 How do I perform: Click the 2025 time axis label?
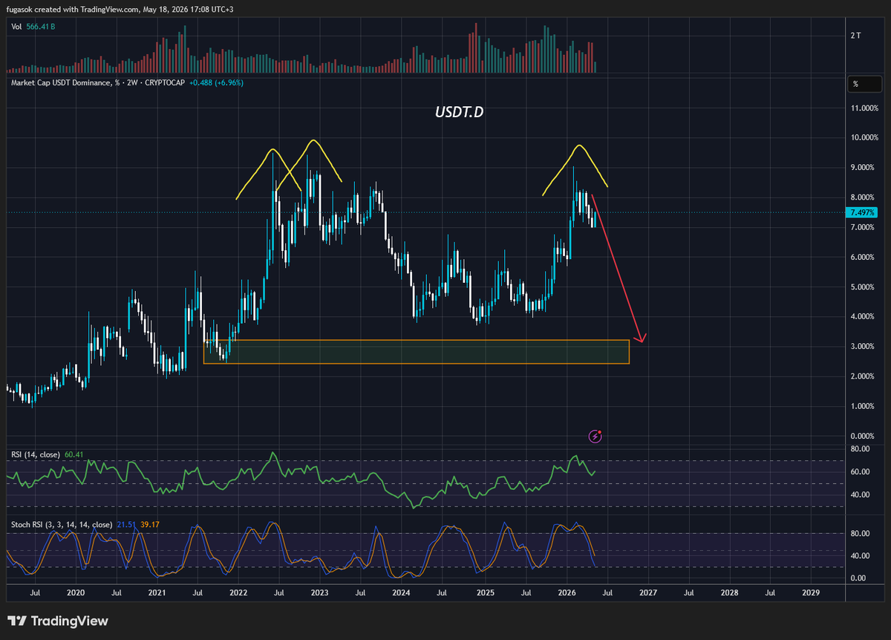(x=486, y=593)
